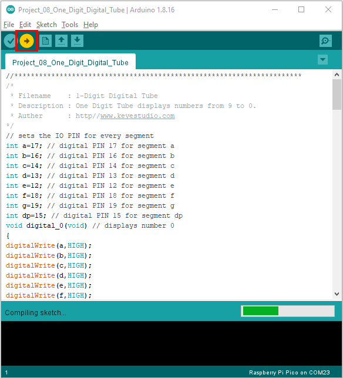Viewport: 343px width, 378px height.
Task: Create a new sketch with the New icon
Action: click(x=45, y=41)
